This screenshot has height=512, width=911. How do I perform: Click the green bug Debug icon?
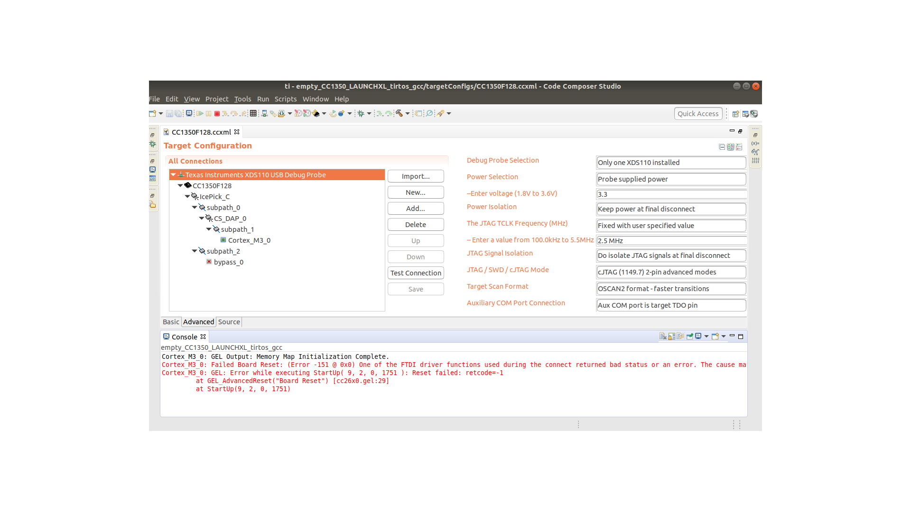(x=361, y=114)
